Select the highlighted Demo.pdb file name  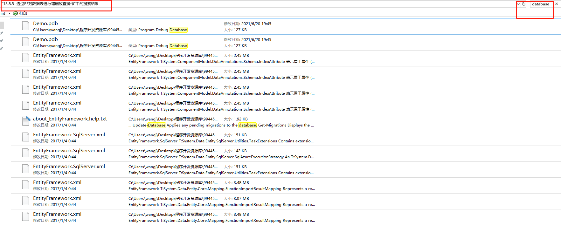click(45, 24)
